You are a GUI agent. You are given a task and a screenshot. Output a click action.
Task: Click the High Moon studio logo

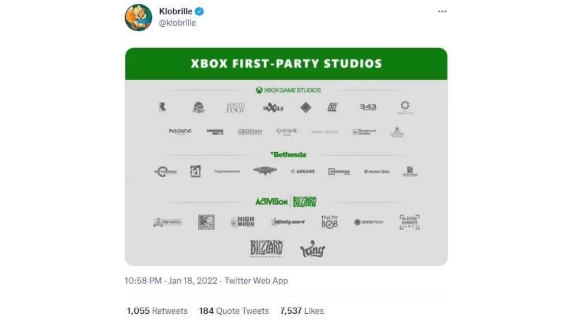[242, 222]
